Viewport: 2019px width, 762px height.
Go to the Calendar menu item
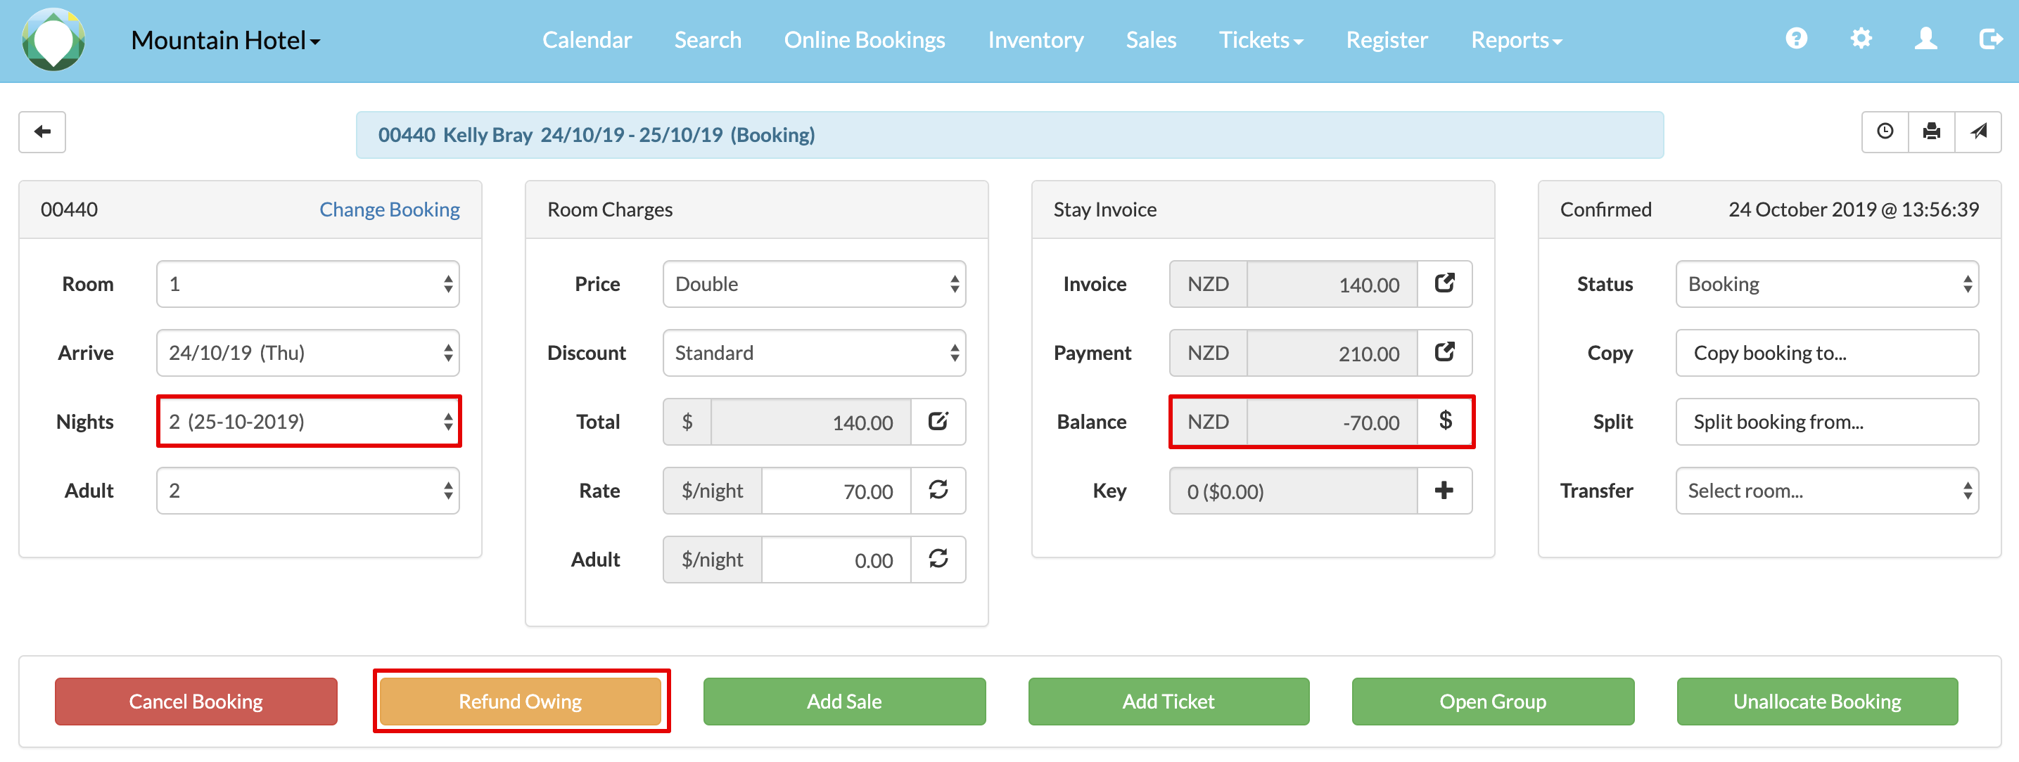point(586,40)
